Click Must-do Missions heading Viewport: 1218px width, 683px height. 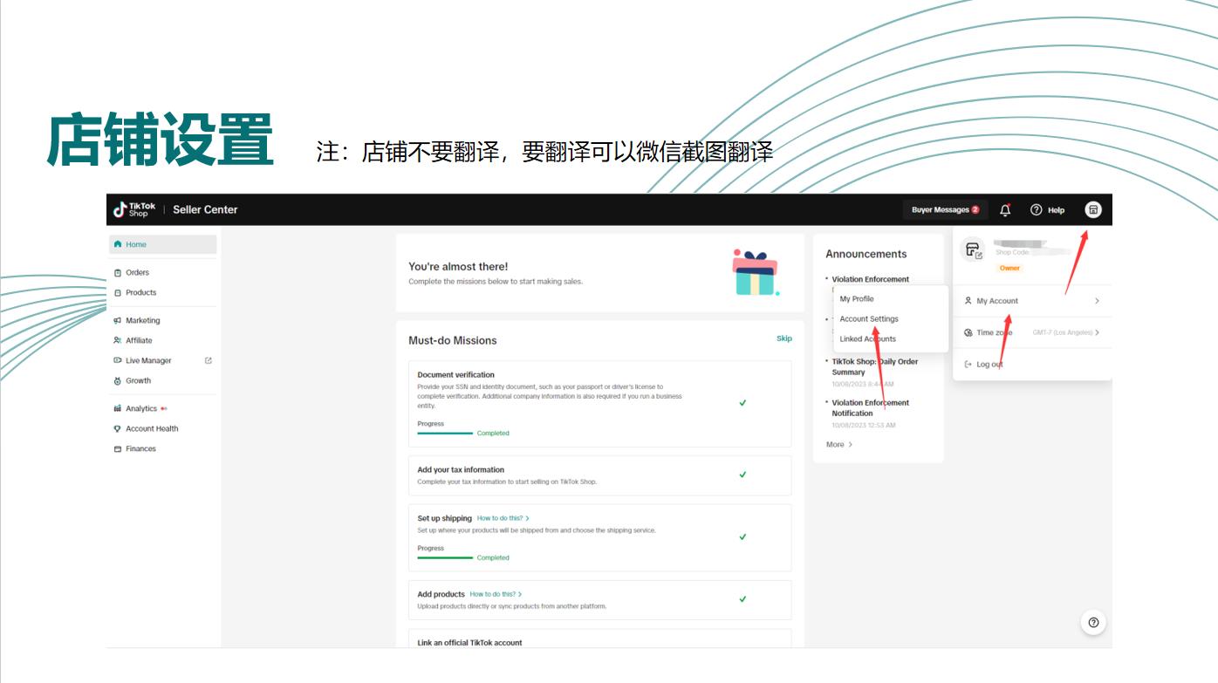(x=453, y=340)
